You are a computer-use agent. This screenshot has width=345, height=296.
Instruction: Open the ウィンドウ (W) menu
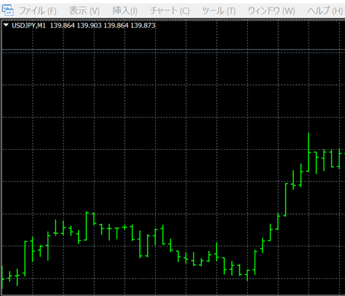coord(271,11)
